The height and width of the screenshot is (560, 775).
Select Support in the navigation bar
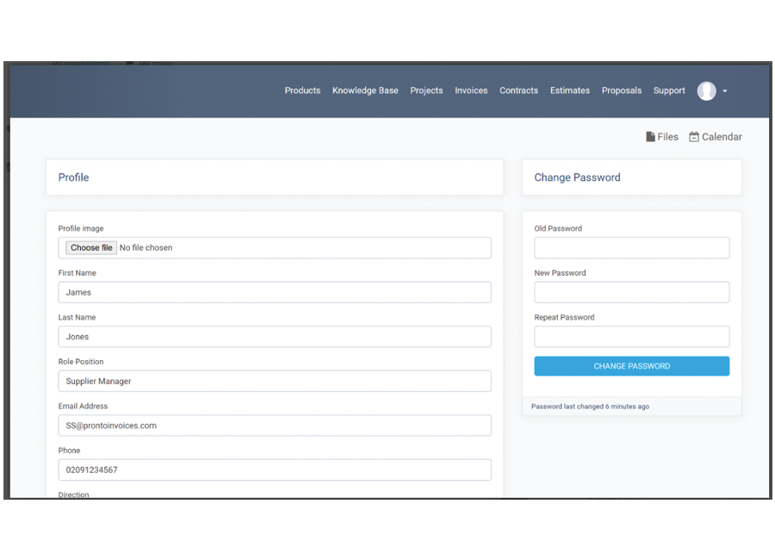point(669,90)
